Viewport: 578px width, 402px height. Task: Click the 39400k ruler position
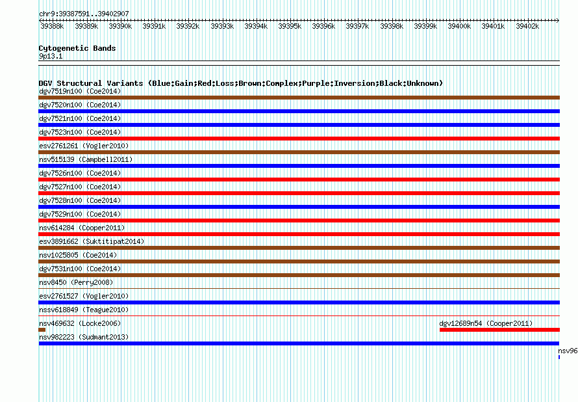[x=459, y=26]
